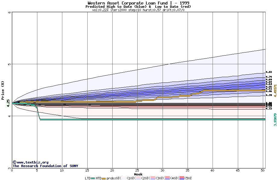Click the legend swatch between 10% and 20%

[x=138, y=178]
